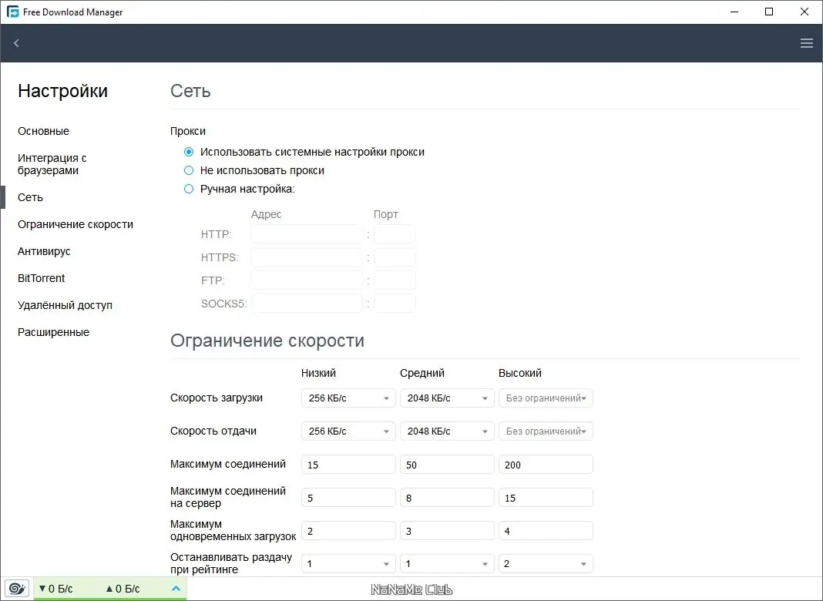Viewport: 823px width, 601px height.
Task: Click FTP proxy address field
Action: (307, 280)
